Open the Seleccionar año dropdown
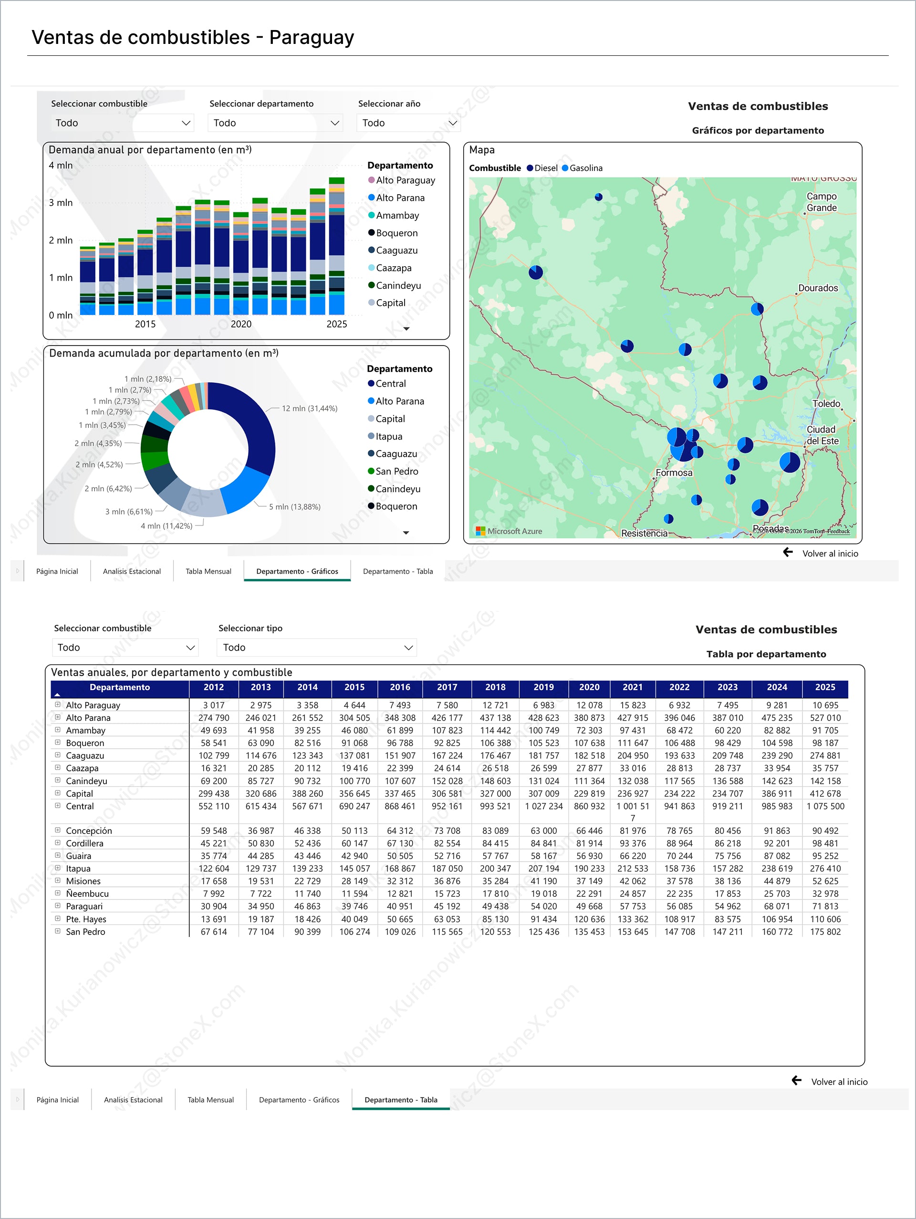The height and width of the screenshot is (1219, 916). click(408, 123)
